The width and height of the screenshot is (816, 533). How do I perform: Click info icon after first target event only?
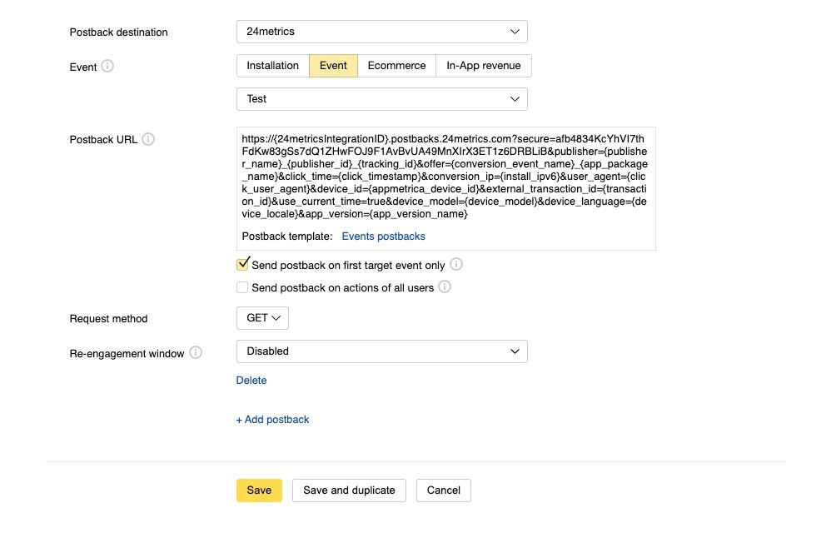(x=456, y=265)
